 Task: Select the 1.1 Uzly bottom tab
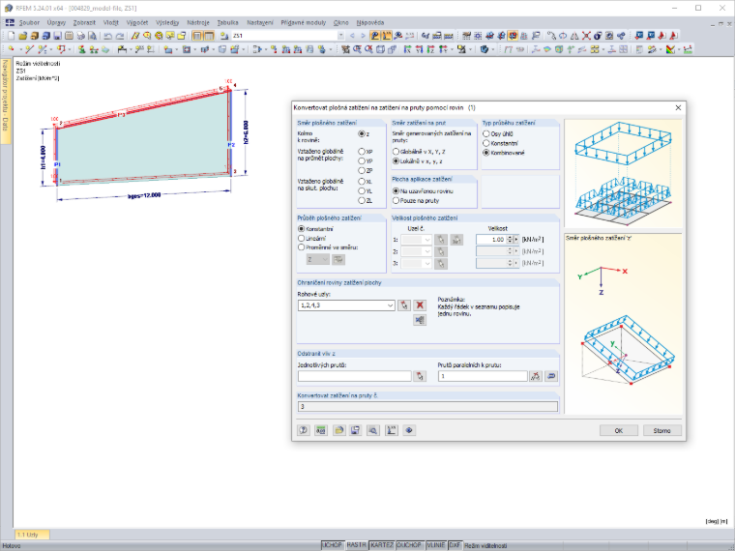[x=32, y=535]
